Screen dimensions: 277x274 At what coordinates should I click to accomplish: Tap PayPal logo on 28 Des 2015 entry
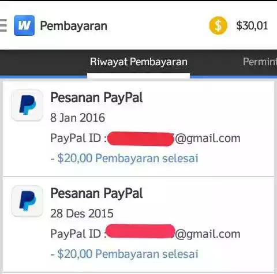[27, 201]
